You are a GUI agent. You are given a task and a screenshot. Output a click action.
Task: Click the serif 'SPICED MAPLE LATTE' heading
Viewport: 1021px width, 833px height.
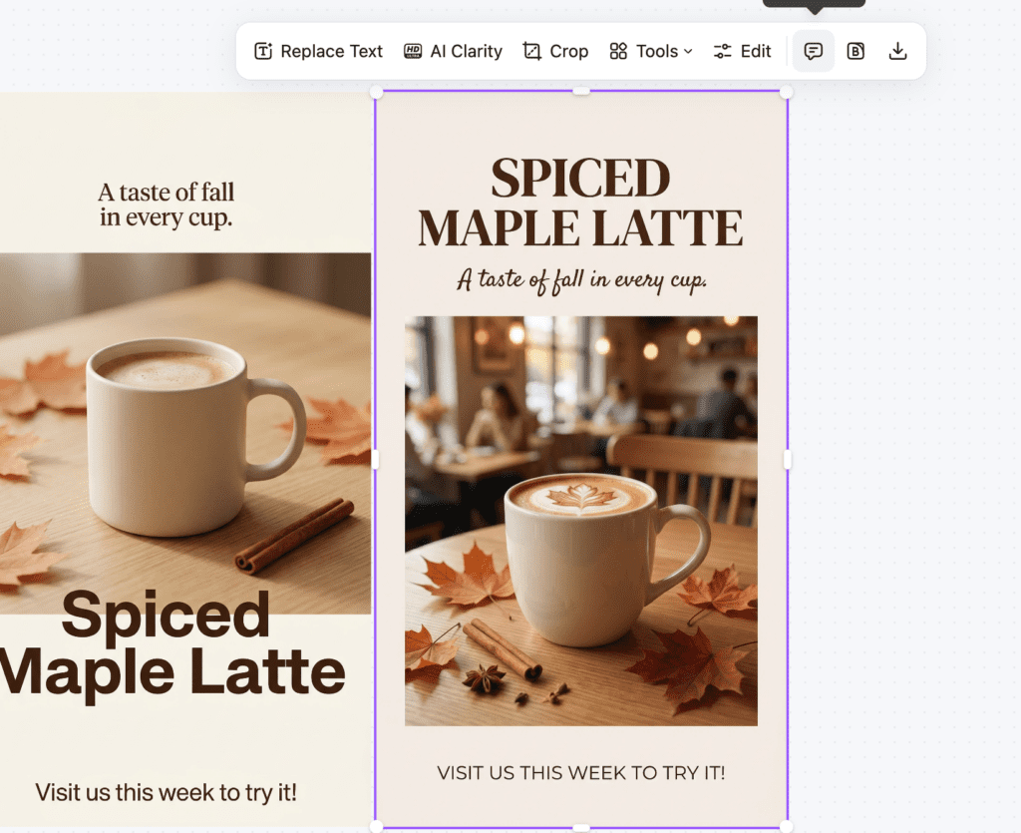pyautogui.click(x=580, y=203)
